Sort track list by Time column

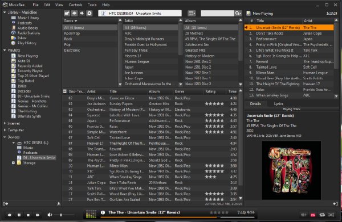click(233, 91)
